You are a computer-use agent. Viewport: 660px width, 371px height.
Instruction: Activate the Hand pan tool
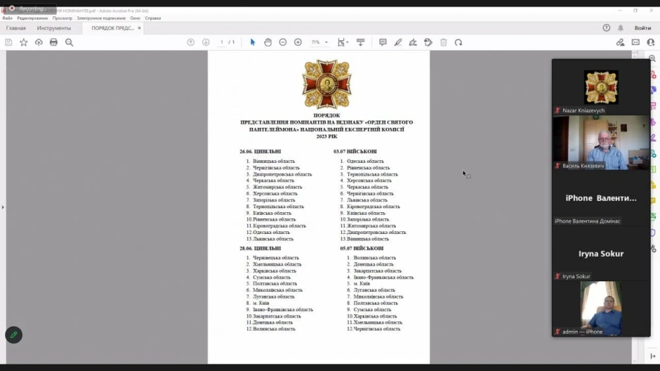pos(268,42)
